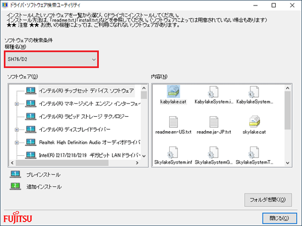
Task: Click software list left scroll arrow
Action: pyautogui.click(x=12, y=163)
